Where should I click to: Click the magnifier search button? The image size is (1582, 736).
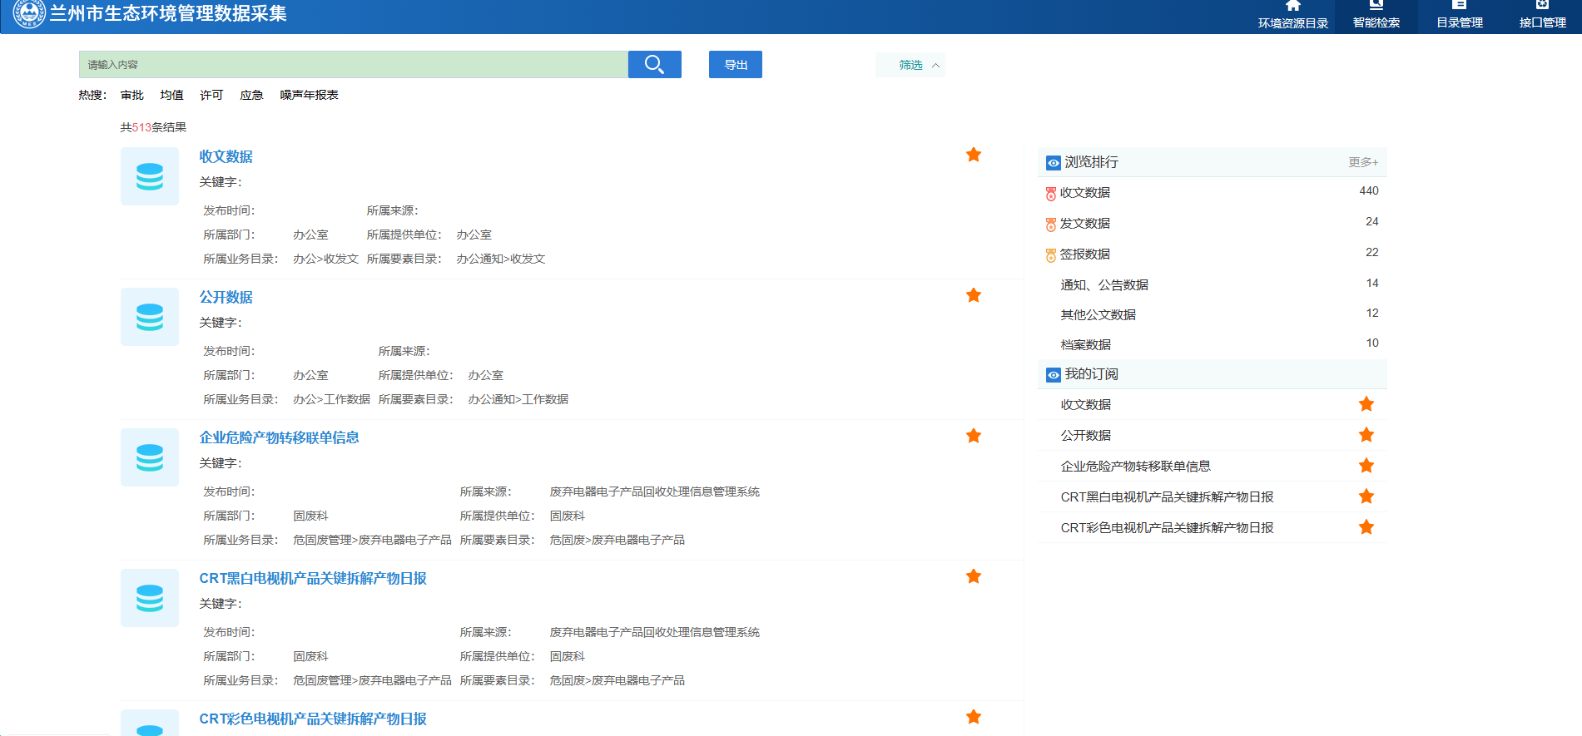click(x=654, y=64)
